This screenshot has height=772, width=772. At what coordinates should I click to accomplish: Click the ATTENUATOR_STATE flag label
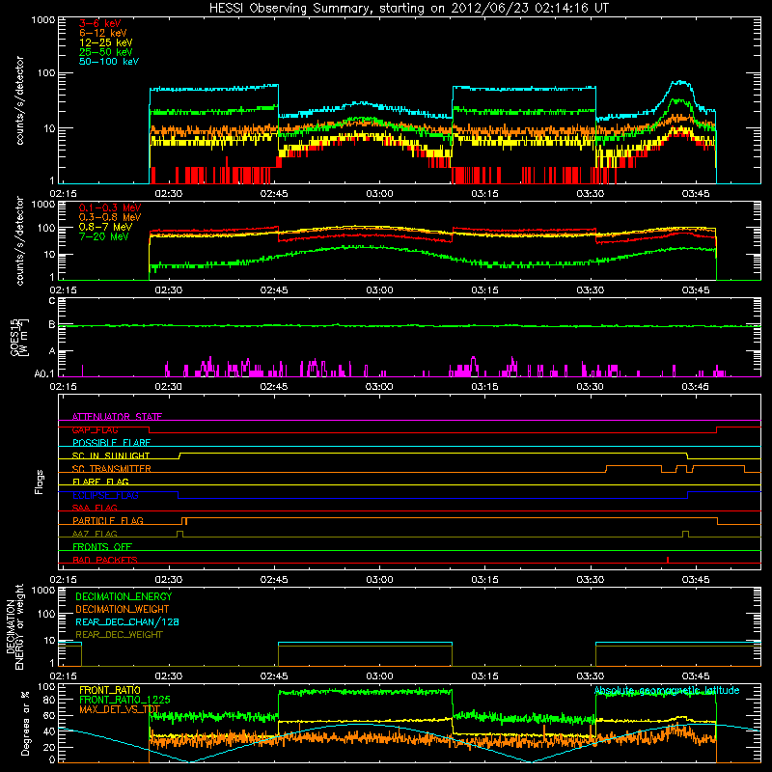[x=117, y=417]
